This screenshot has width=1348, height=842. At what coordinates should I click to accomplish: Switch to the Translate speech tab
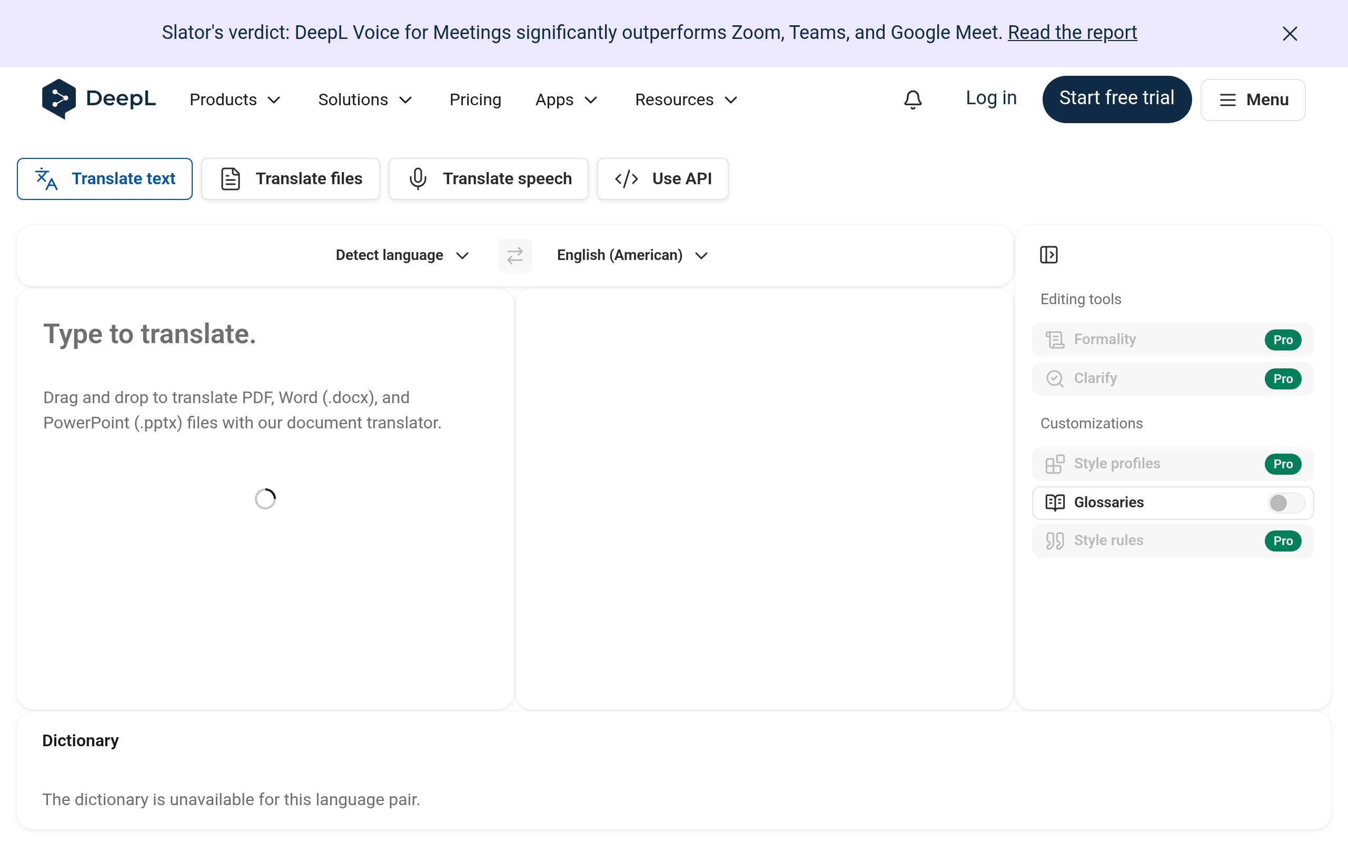coord(489,179)
